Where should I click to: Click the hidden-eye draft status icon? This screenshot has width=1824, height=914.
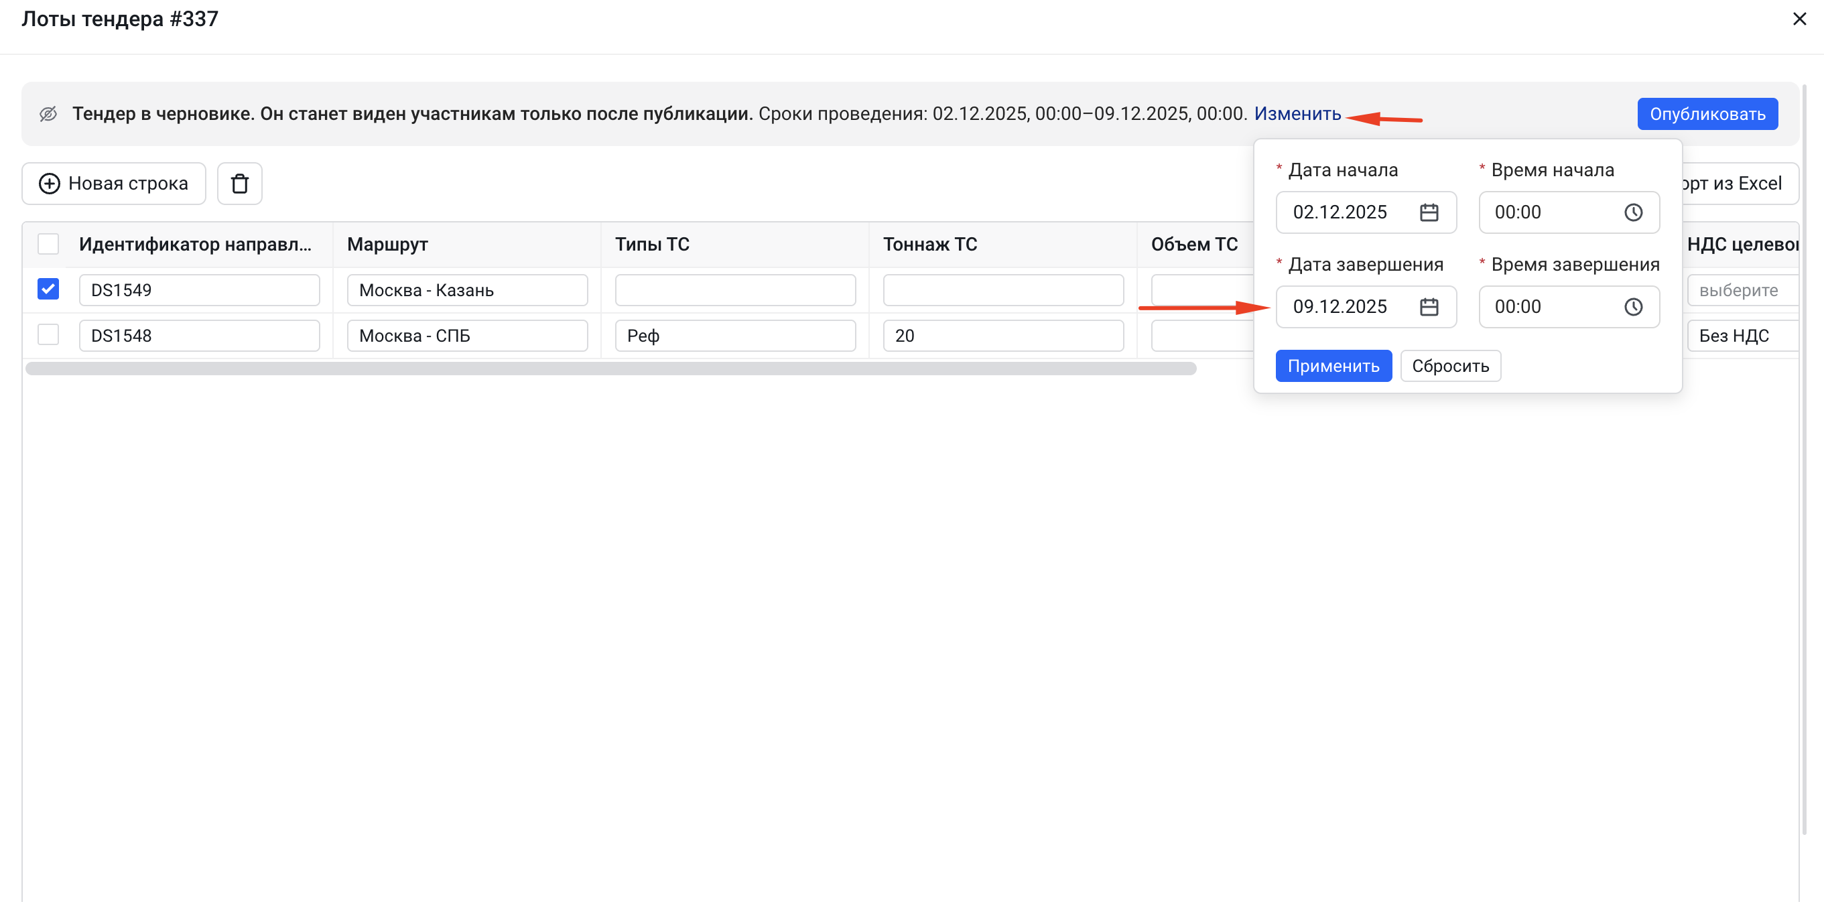pyautogui.click(x=48, y=114)
